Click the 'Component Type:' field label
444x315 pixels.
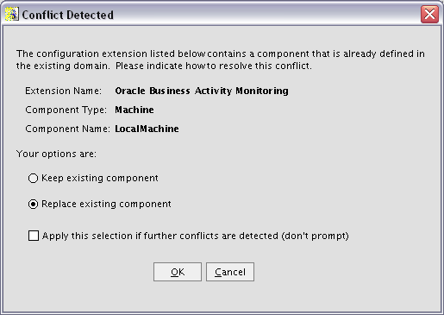click(66, 110)
